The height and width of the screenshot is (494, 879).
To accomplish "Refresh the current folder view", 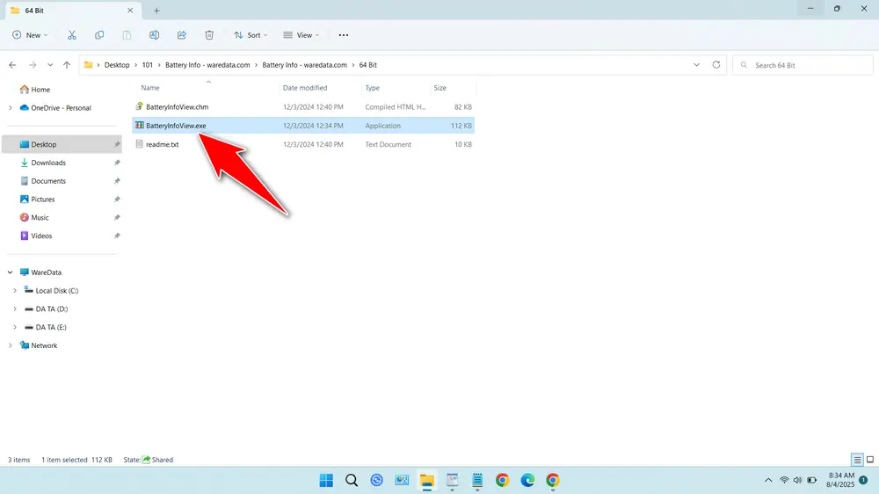I will (716, 65).
